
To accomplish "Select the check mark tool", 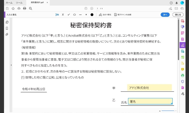I will pyautogui.click(x=69, y=15).
